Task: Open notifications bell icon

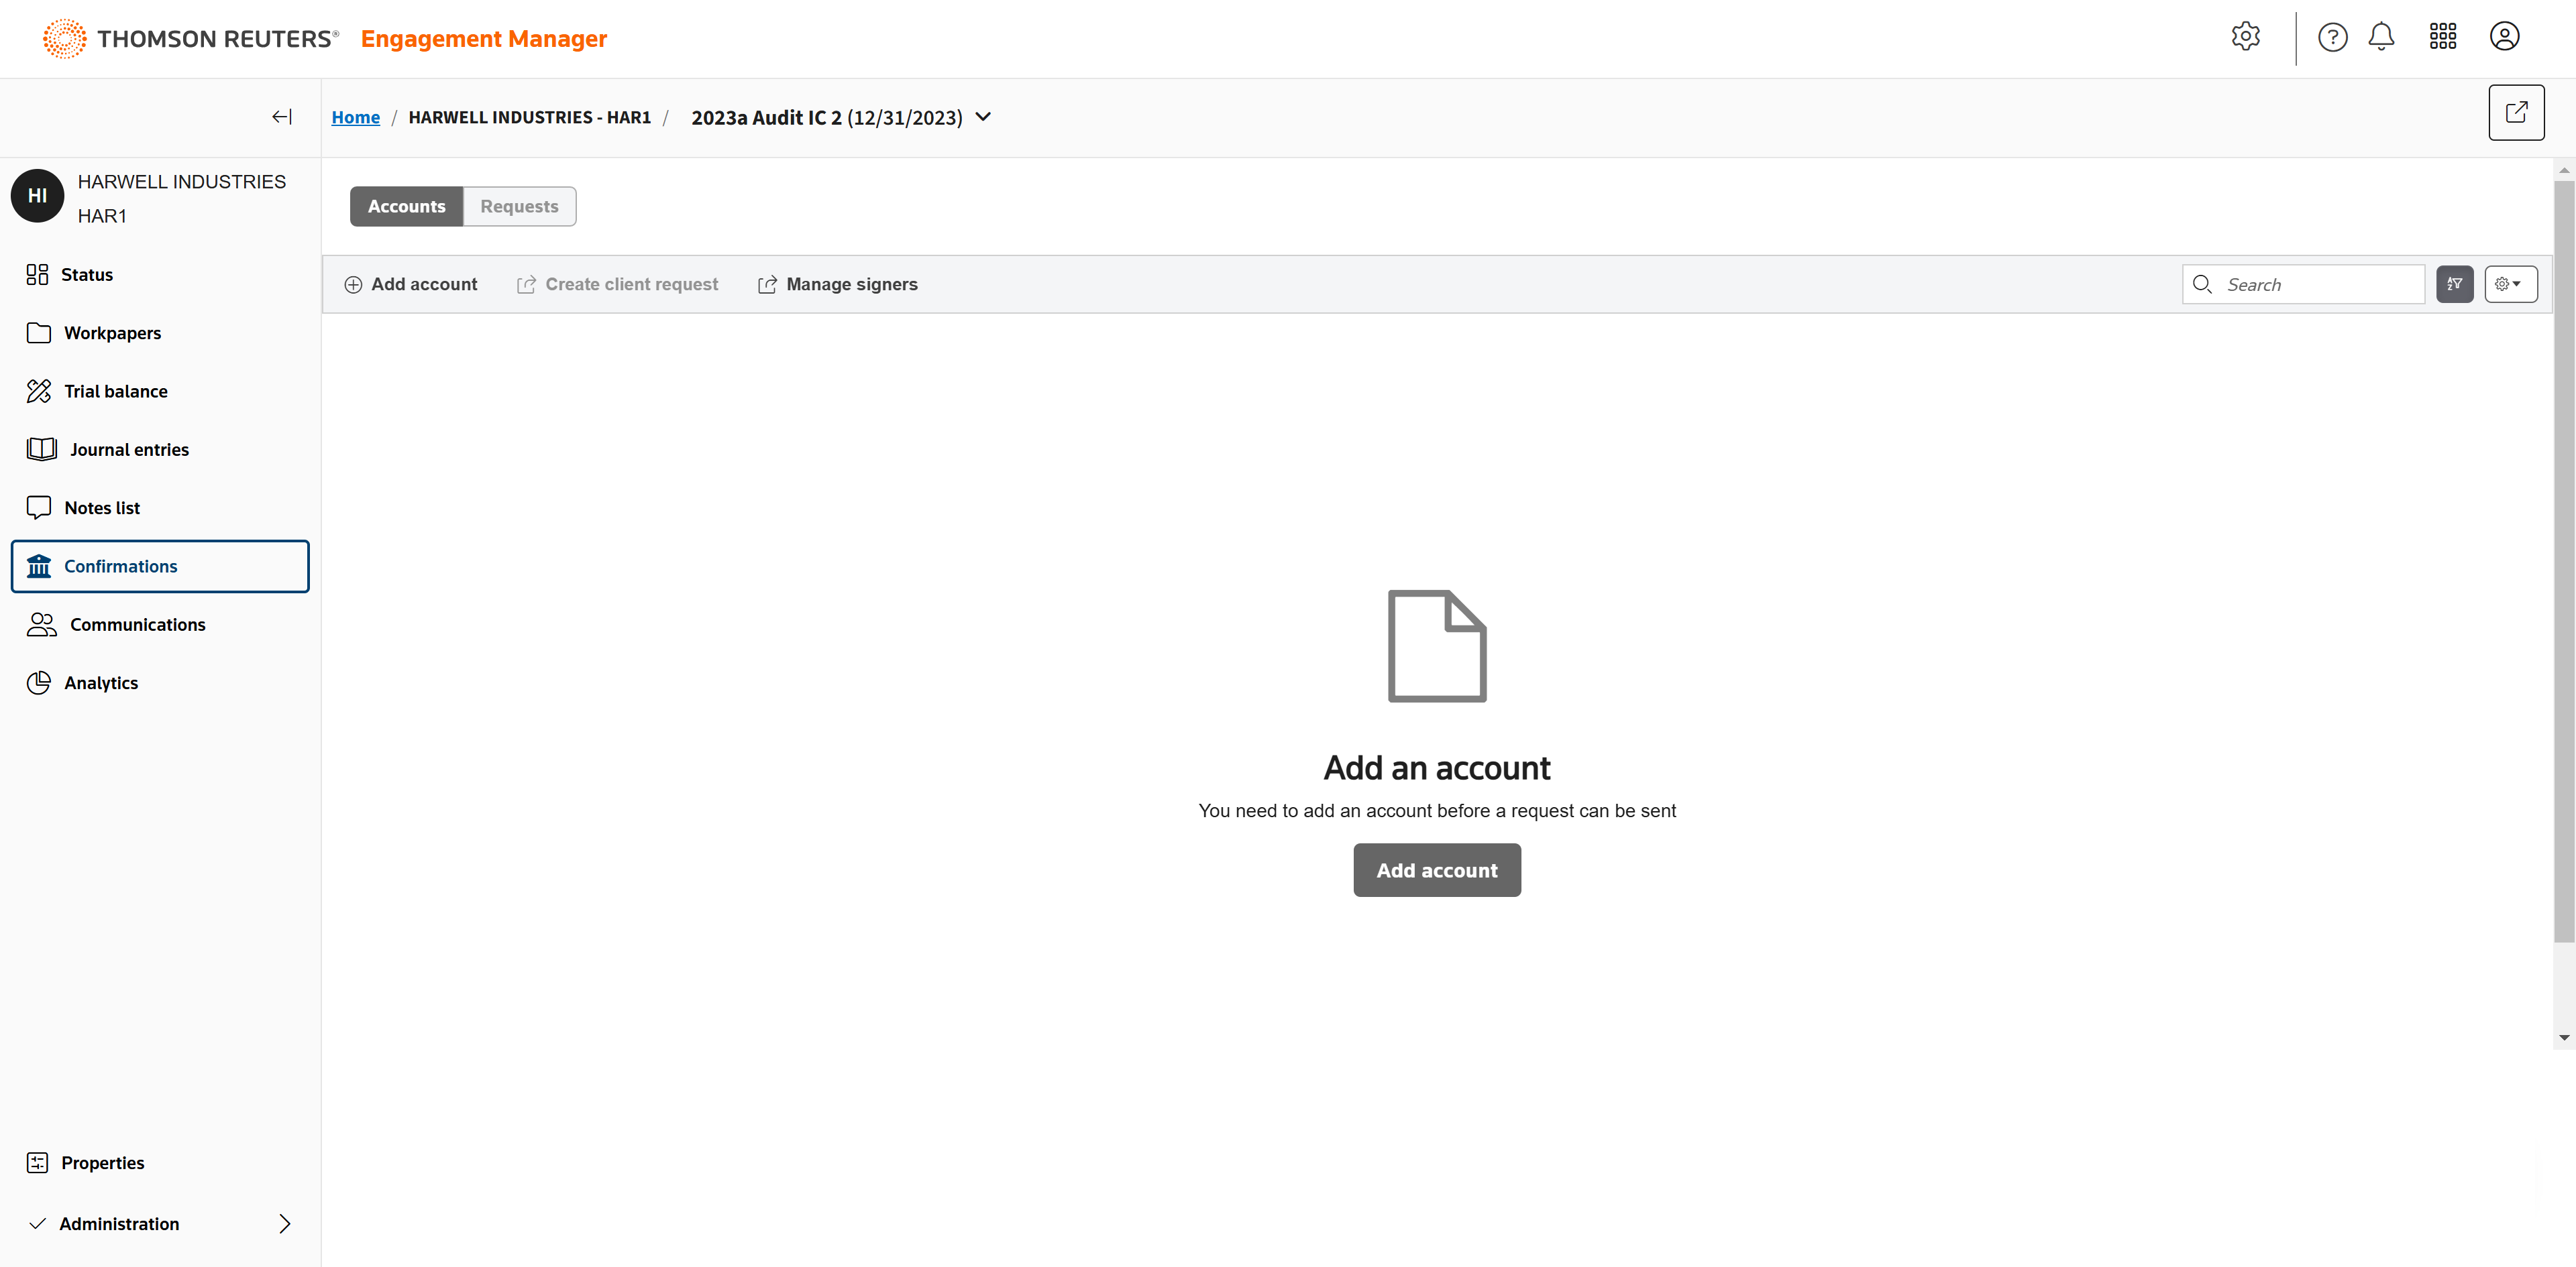Action: 2381,37
